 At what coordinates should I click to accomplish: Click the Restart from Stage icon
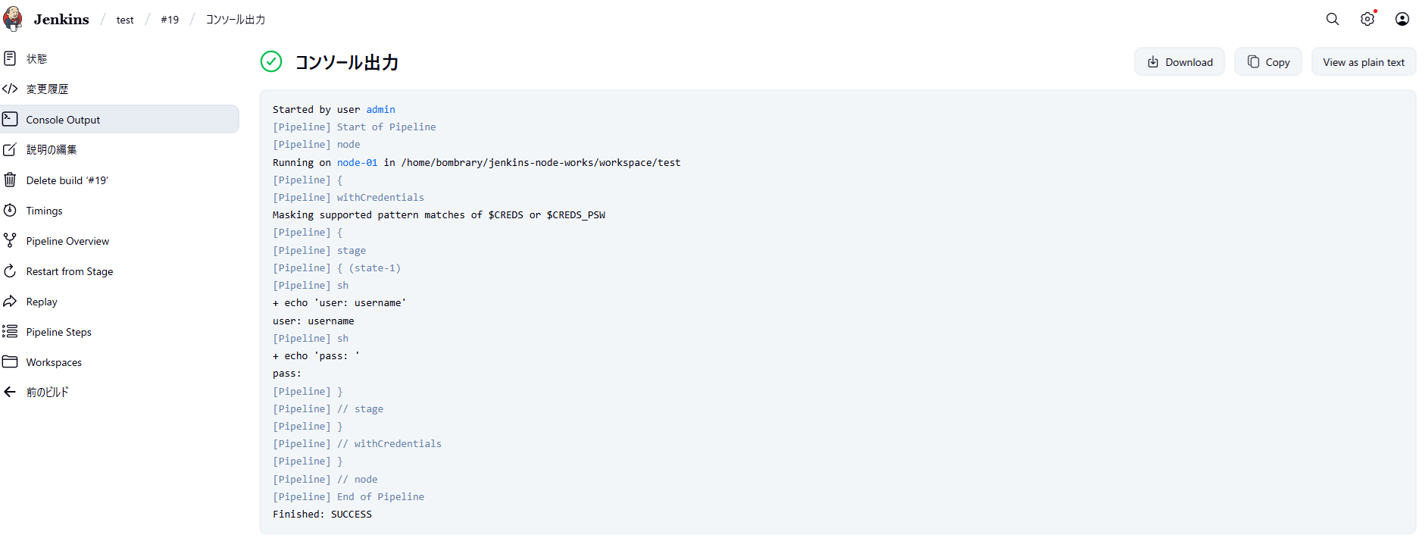pos(10,271)
